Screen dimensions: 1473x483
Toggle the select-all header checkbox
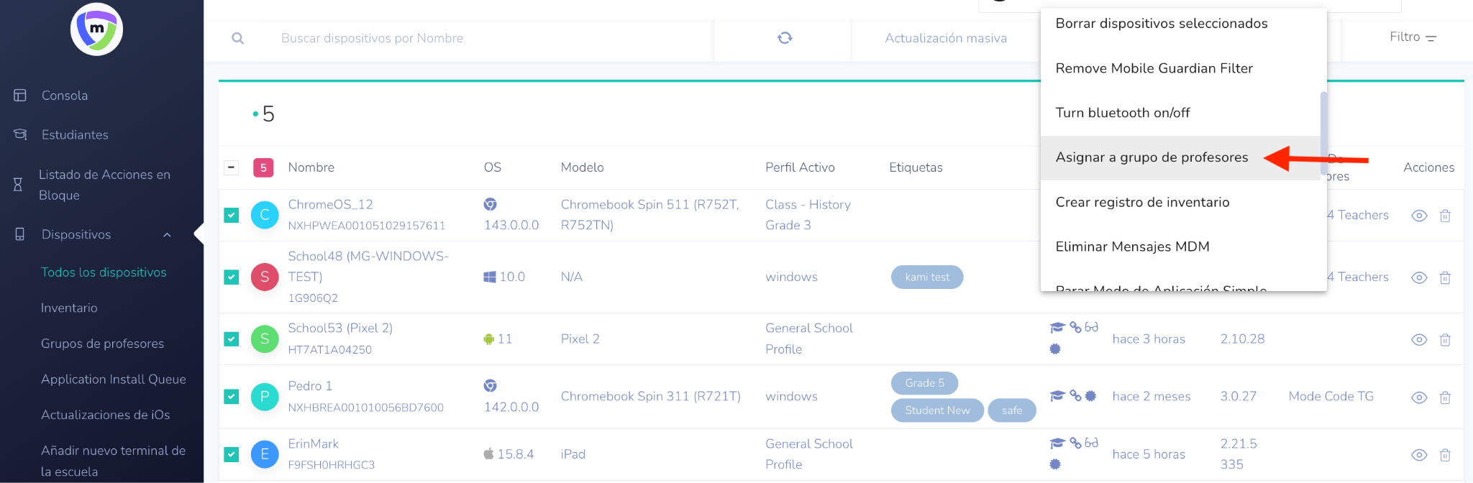(232, 167)
